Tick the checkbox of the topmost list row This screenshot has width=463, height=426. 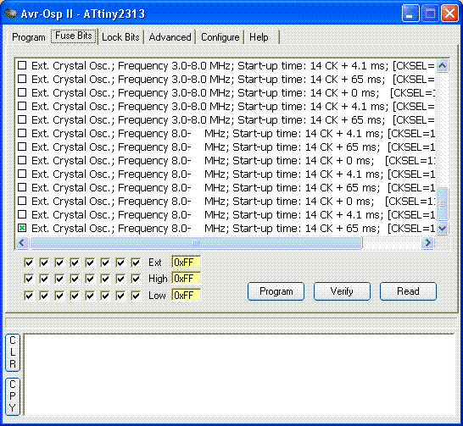[22, 65]
